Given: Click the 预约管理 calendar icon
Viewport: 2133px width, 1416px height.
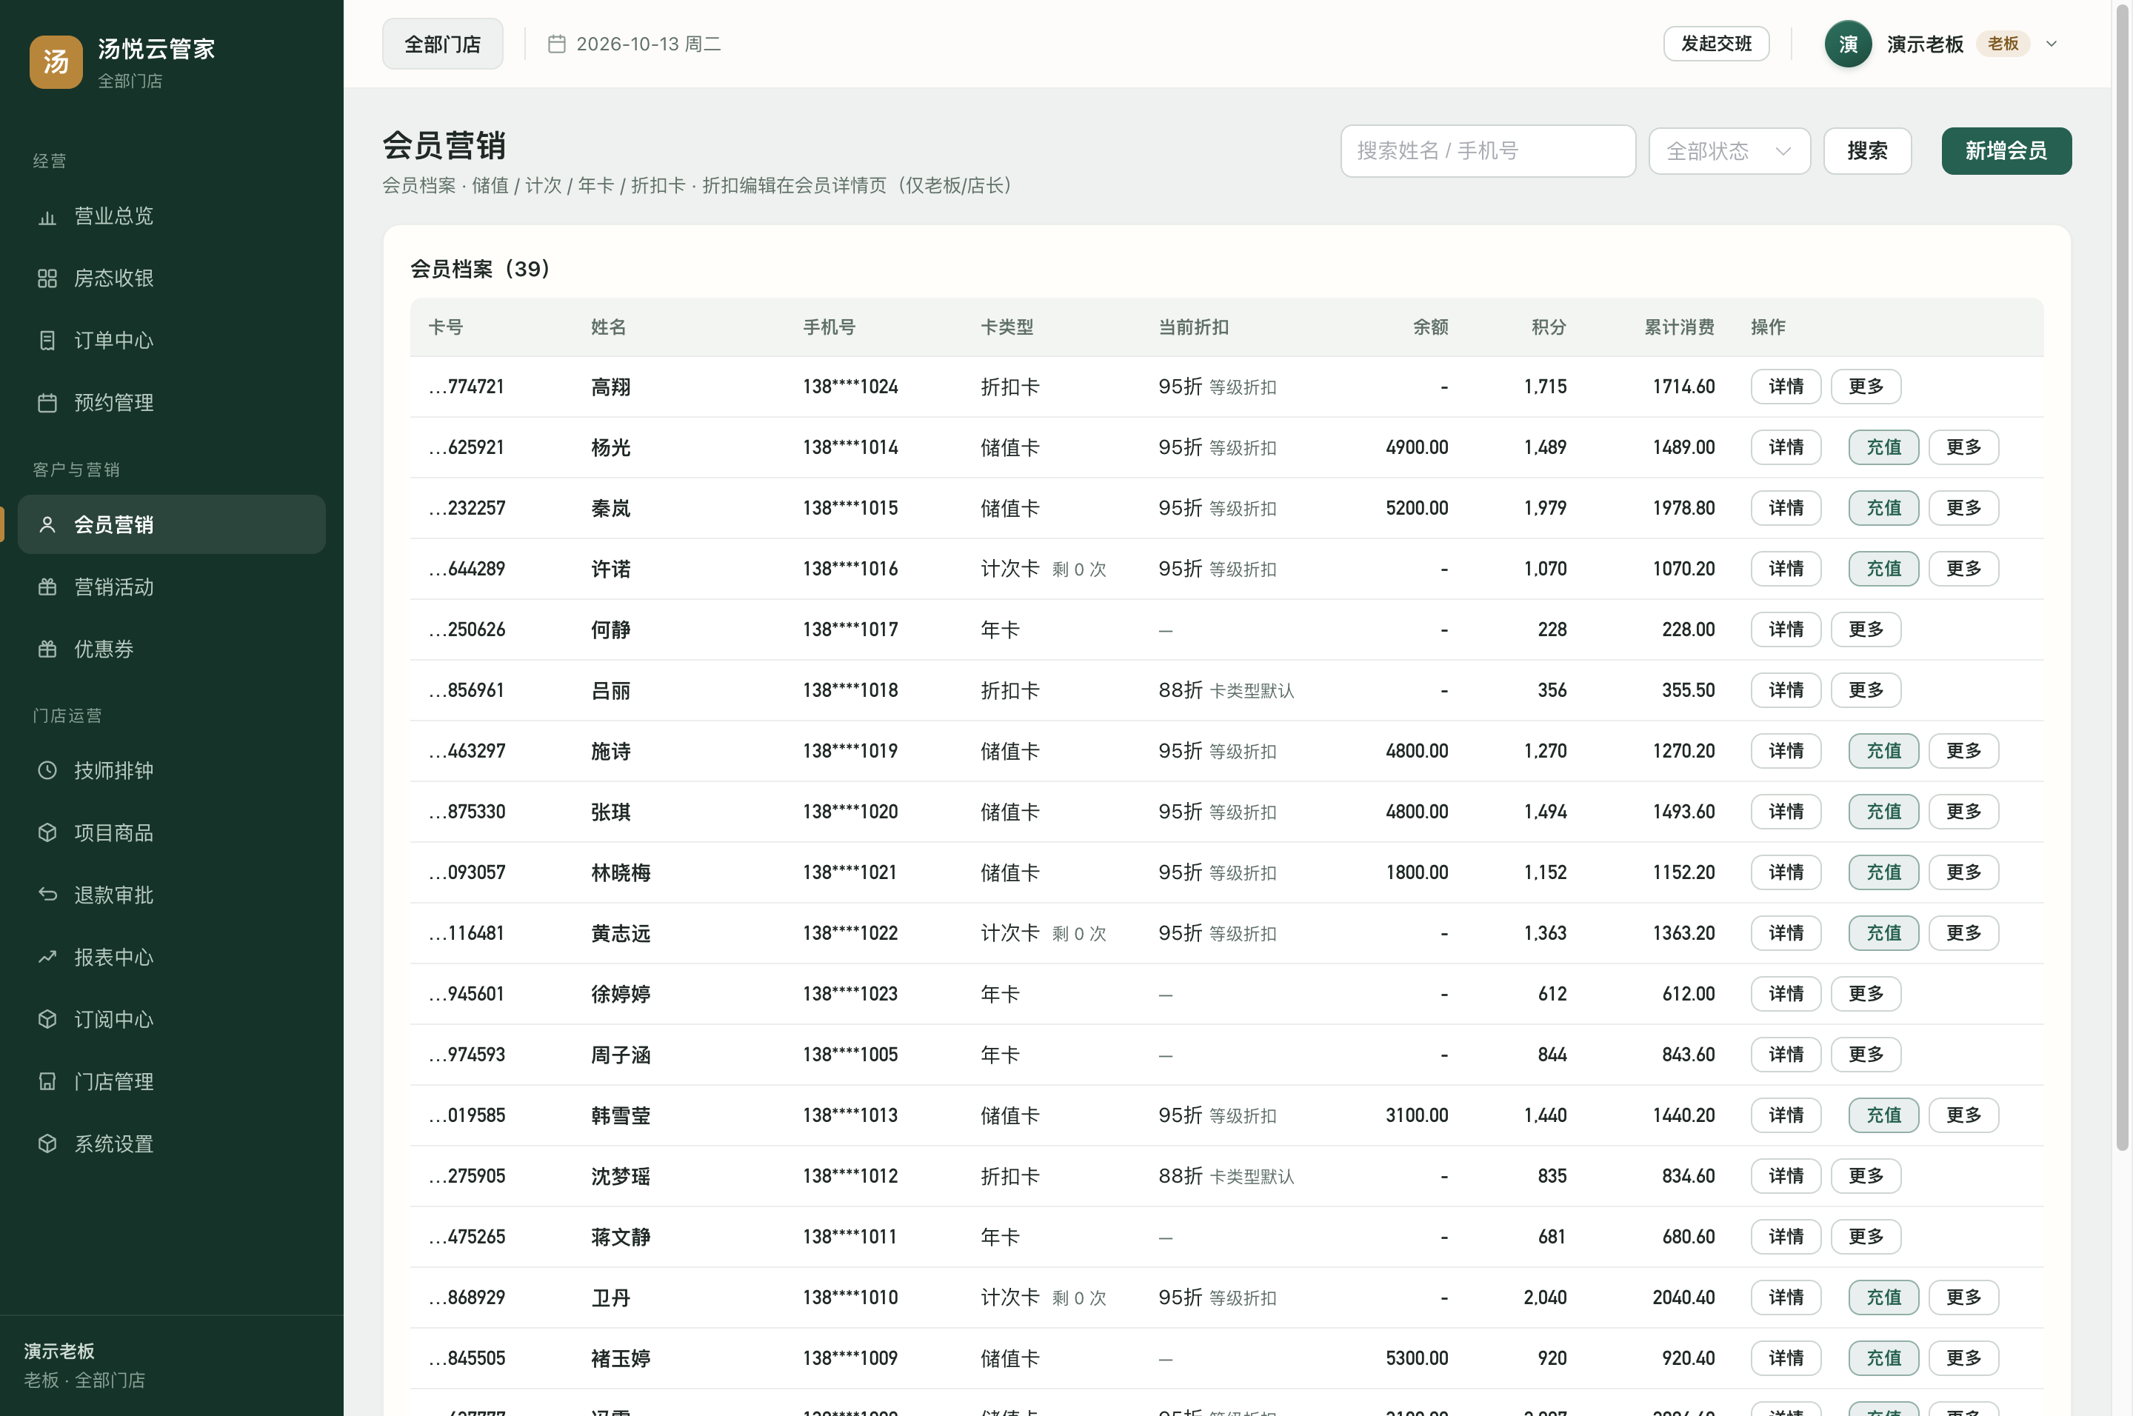Looking at the screenshot, I should coord(47,403).
